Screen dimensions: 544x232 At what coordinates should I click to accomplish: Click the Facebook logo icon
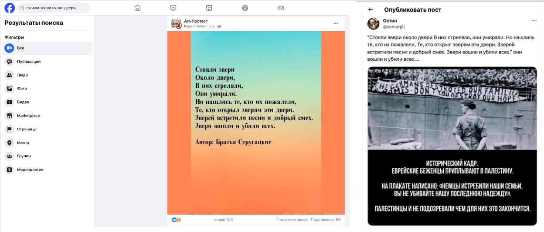click(x=10, y=8)
